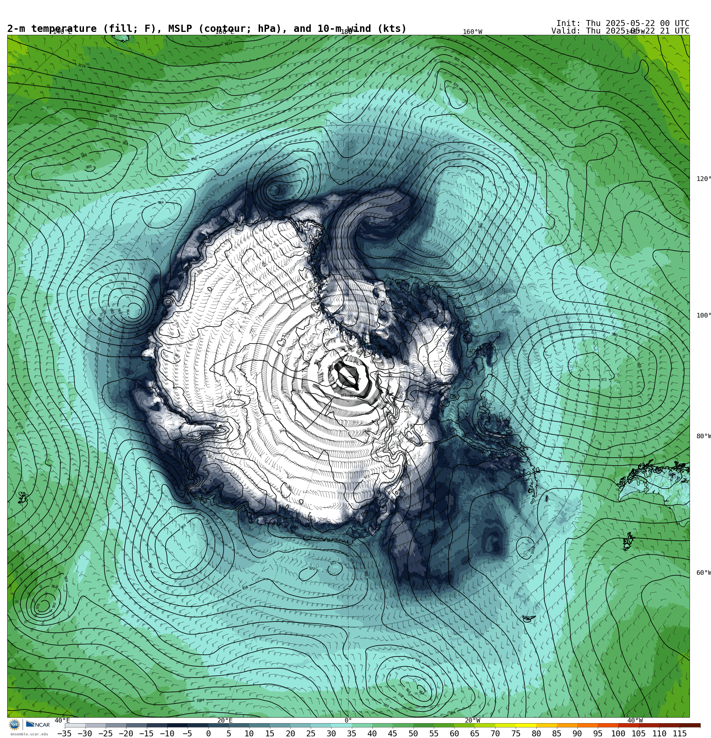Screen dimensions: 711x738
Task: Click the −35 colorbar tick label
Action: coord(65,733)
